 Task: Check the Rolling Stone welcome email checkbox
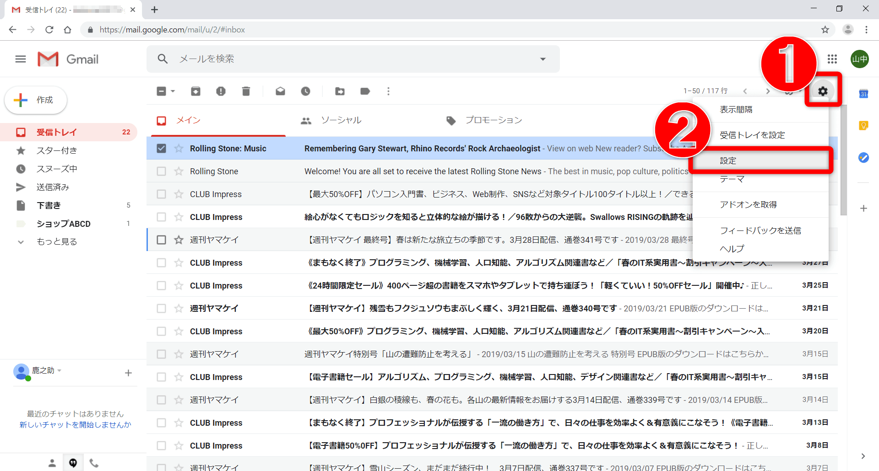[161, 171]
